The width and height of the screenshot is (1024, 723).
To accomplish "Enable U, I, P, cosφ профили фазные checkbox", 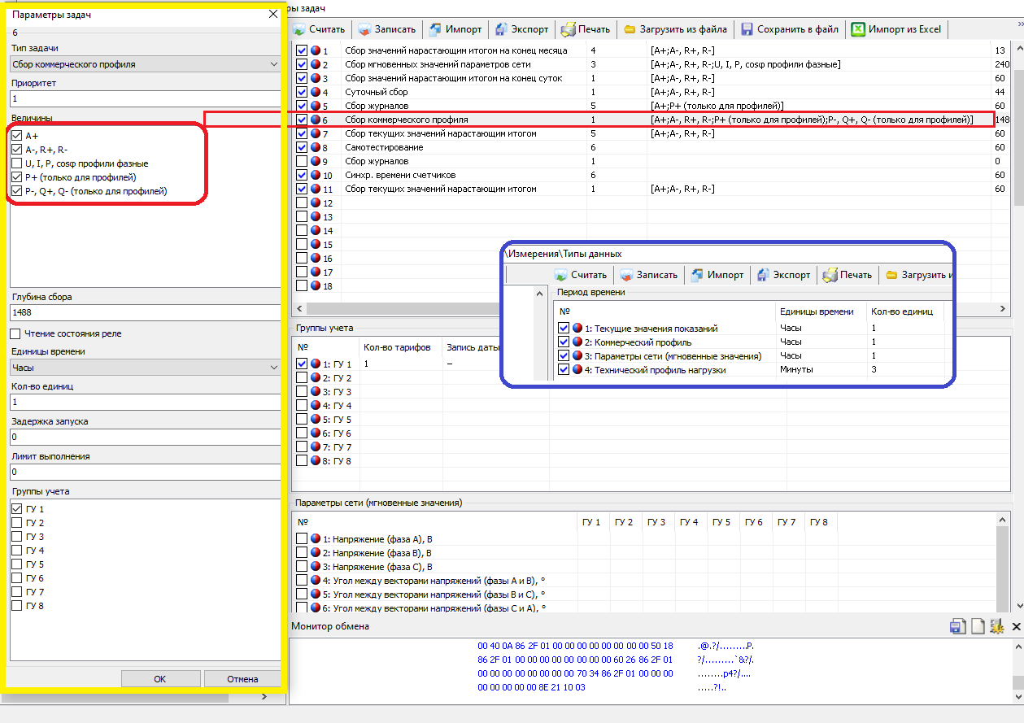I will (x=17, y=163).
